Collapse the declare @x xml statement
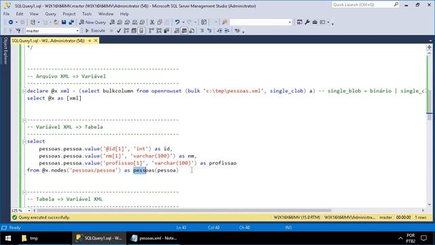The width and height of the screenshot is (435, 245). tap(24, 91)
